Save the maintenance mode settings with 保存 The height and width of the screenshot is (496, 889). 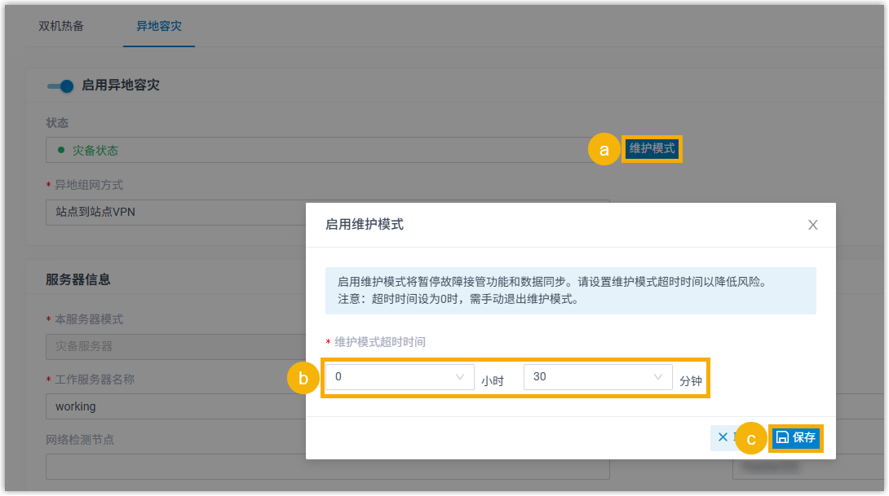point(796,437)
